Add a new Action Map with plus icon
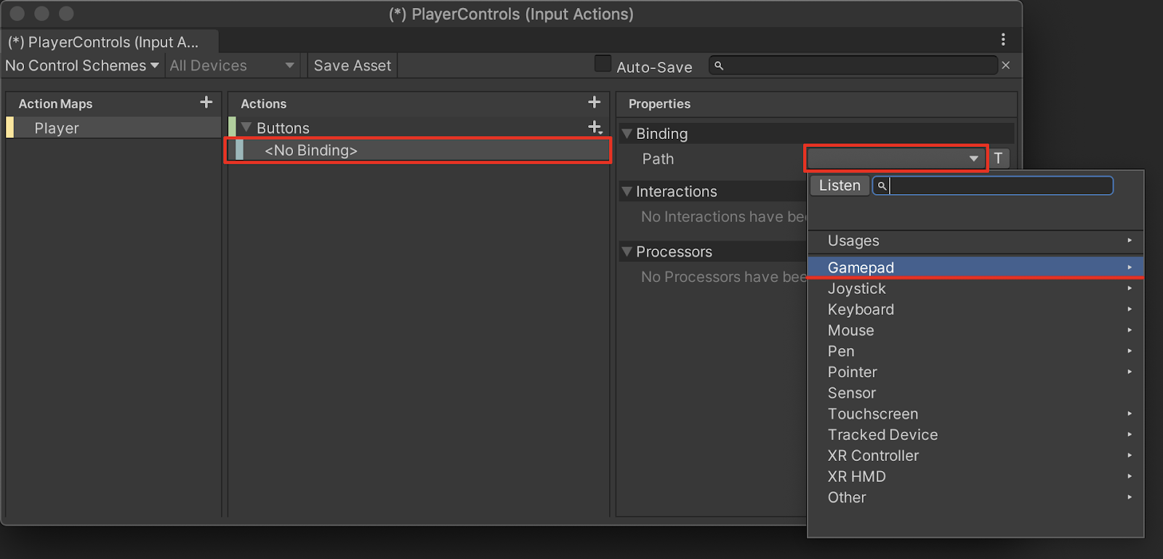This screenshot has height=559, width=1163. tap(206, 102)
